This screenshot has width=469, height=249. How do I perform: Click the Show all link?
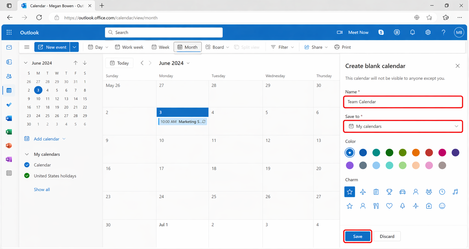pos(42,190)
